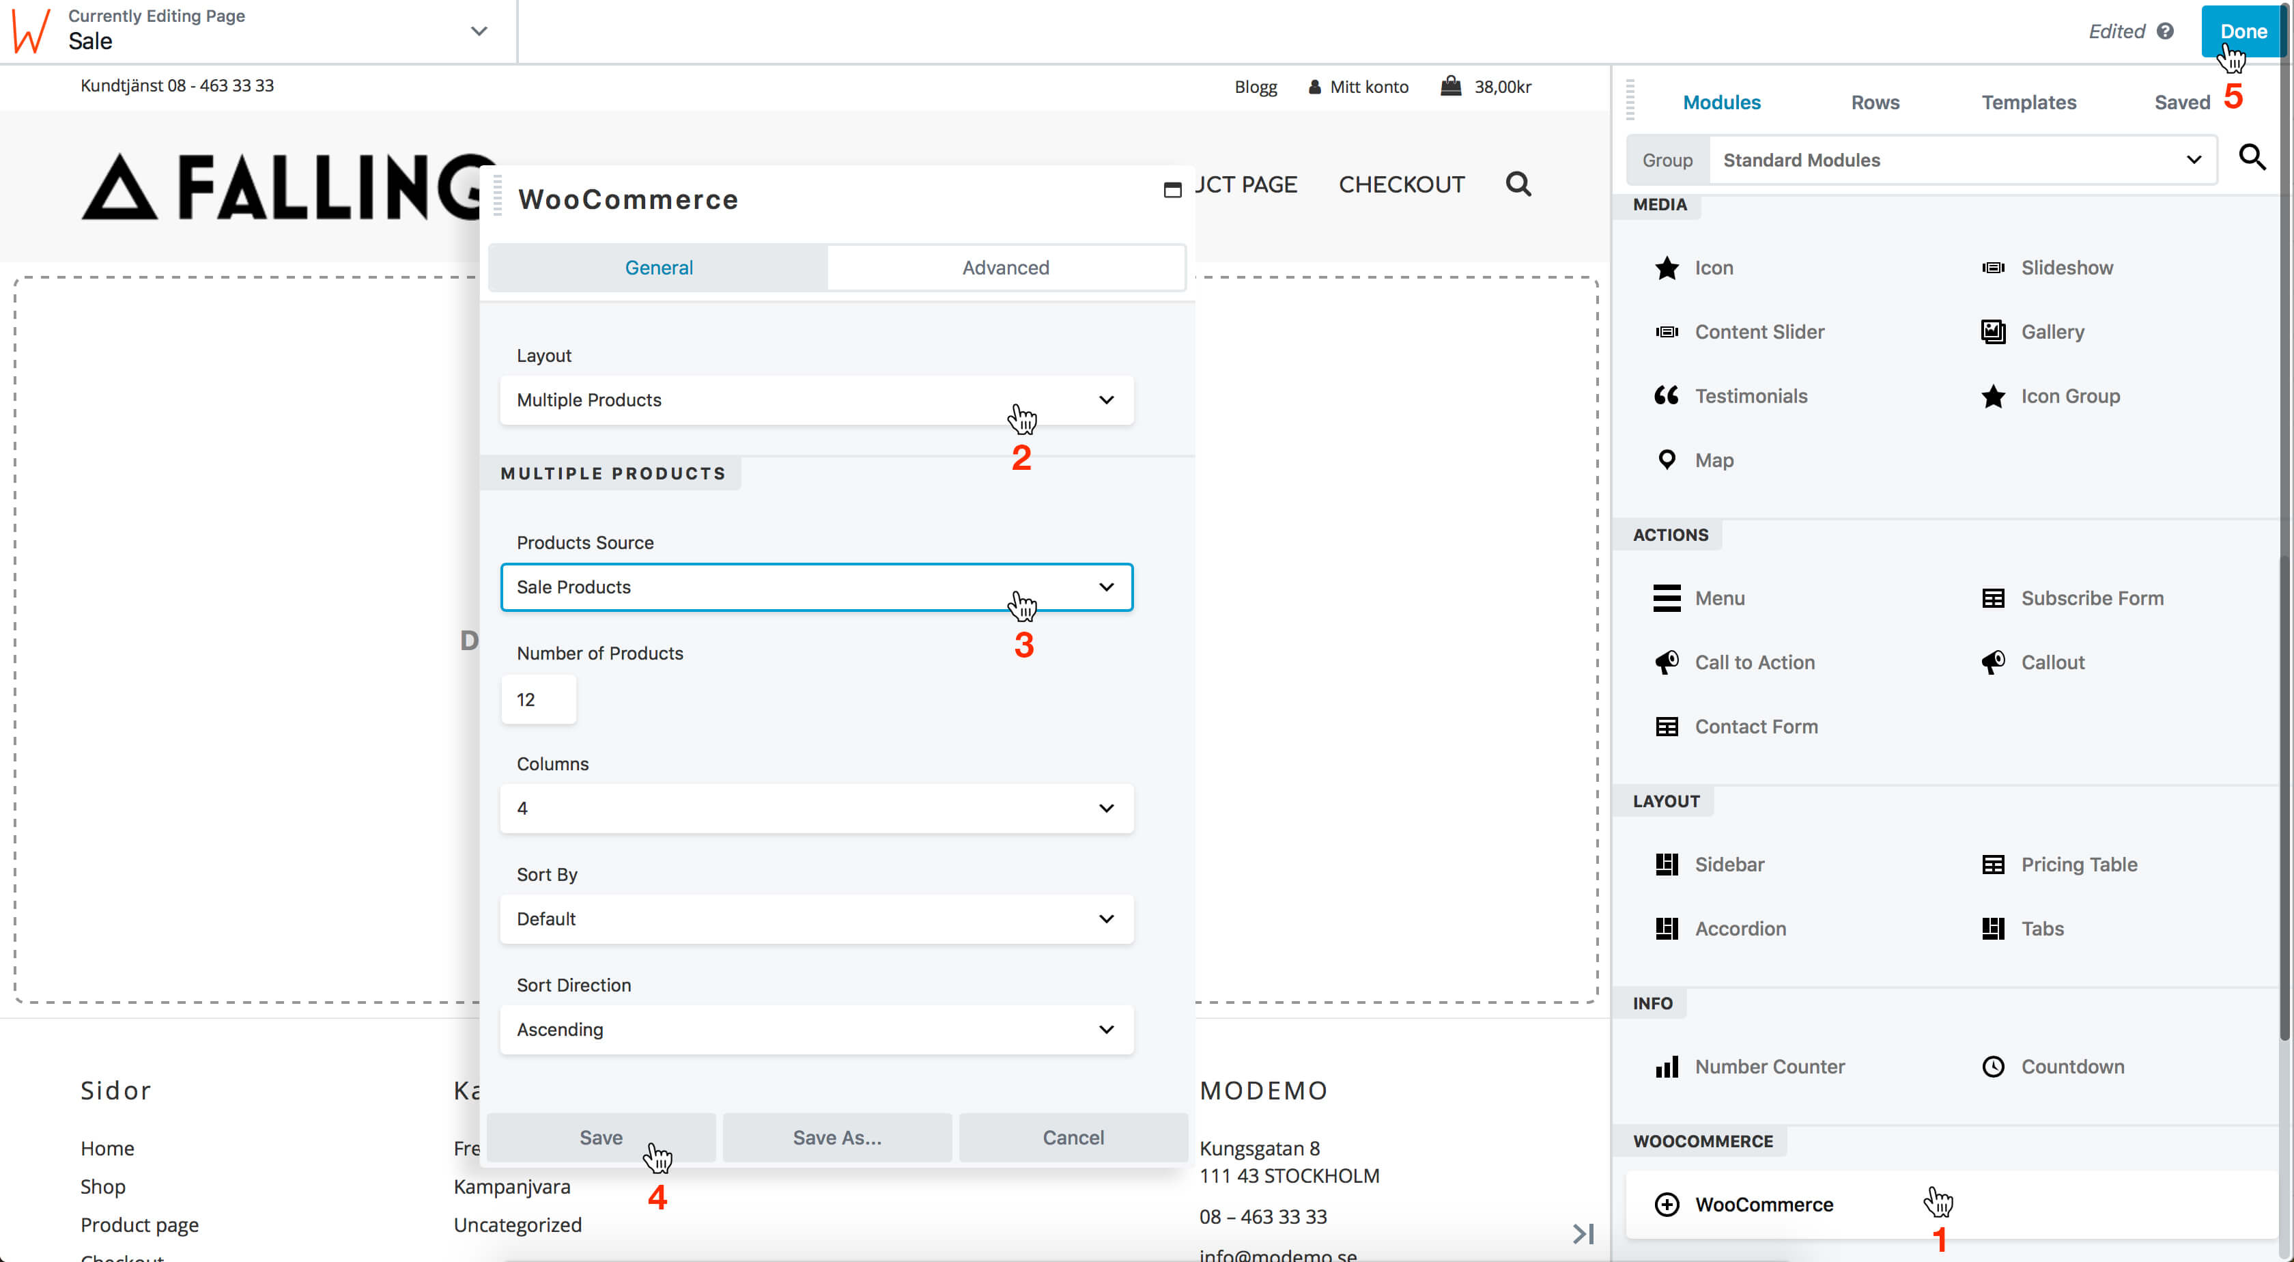Expand the Currently Editing Page chevron

[479, 31]
